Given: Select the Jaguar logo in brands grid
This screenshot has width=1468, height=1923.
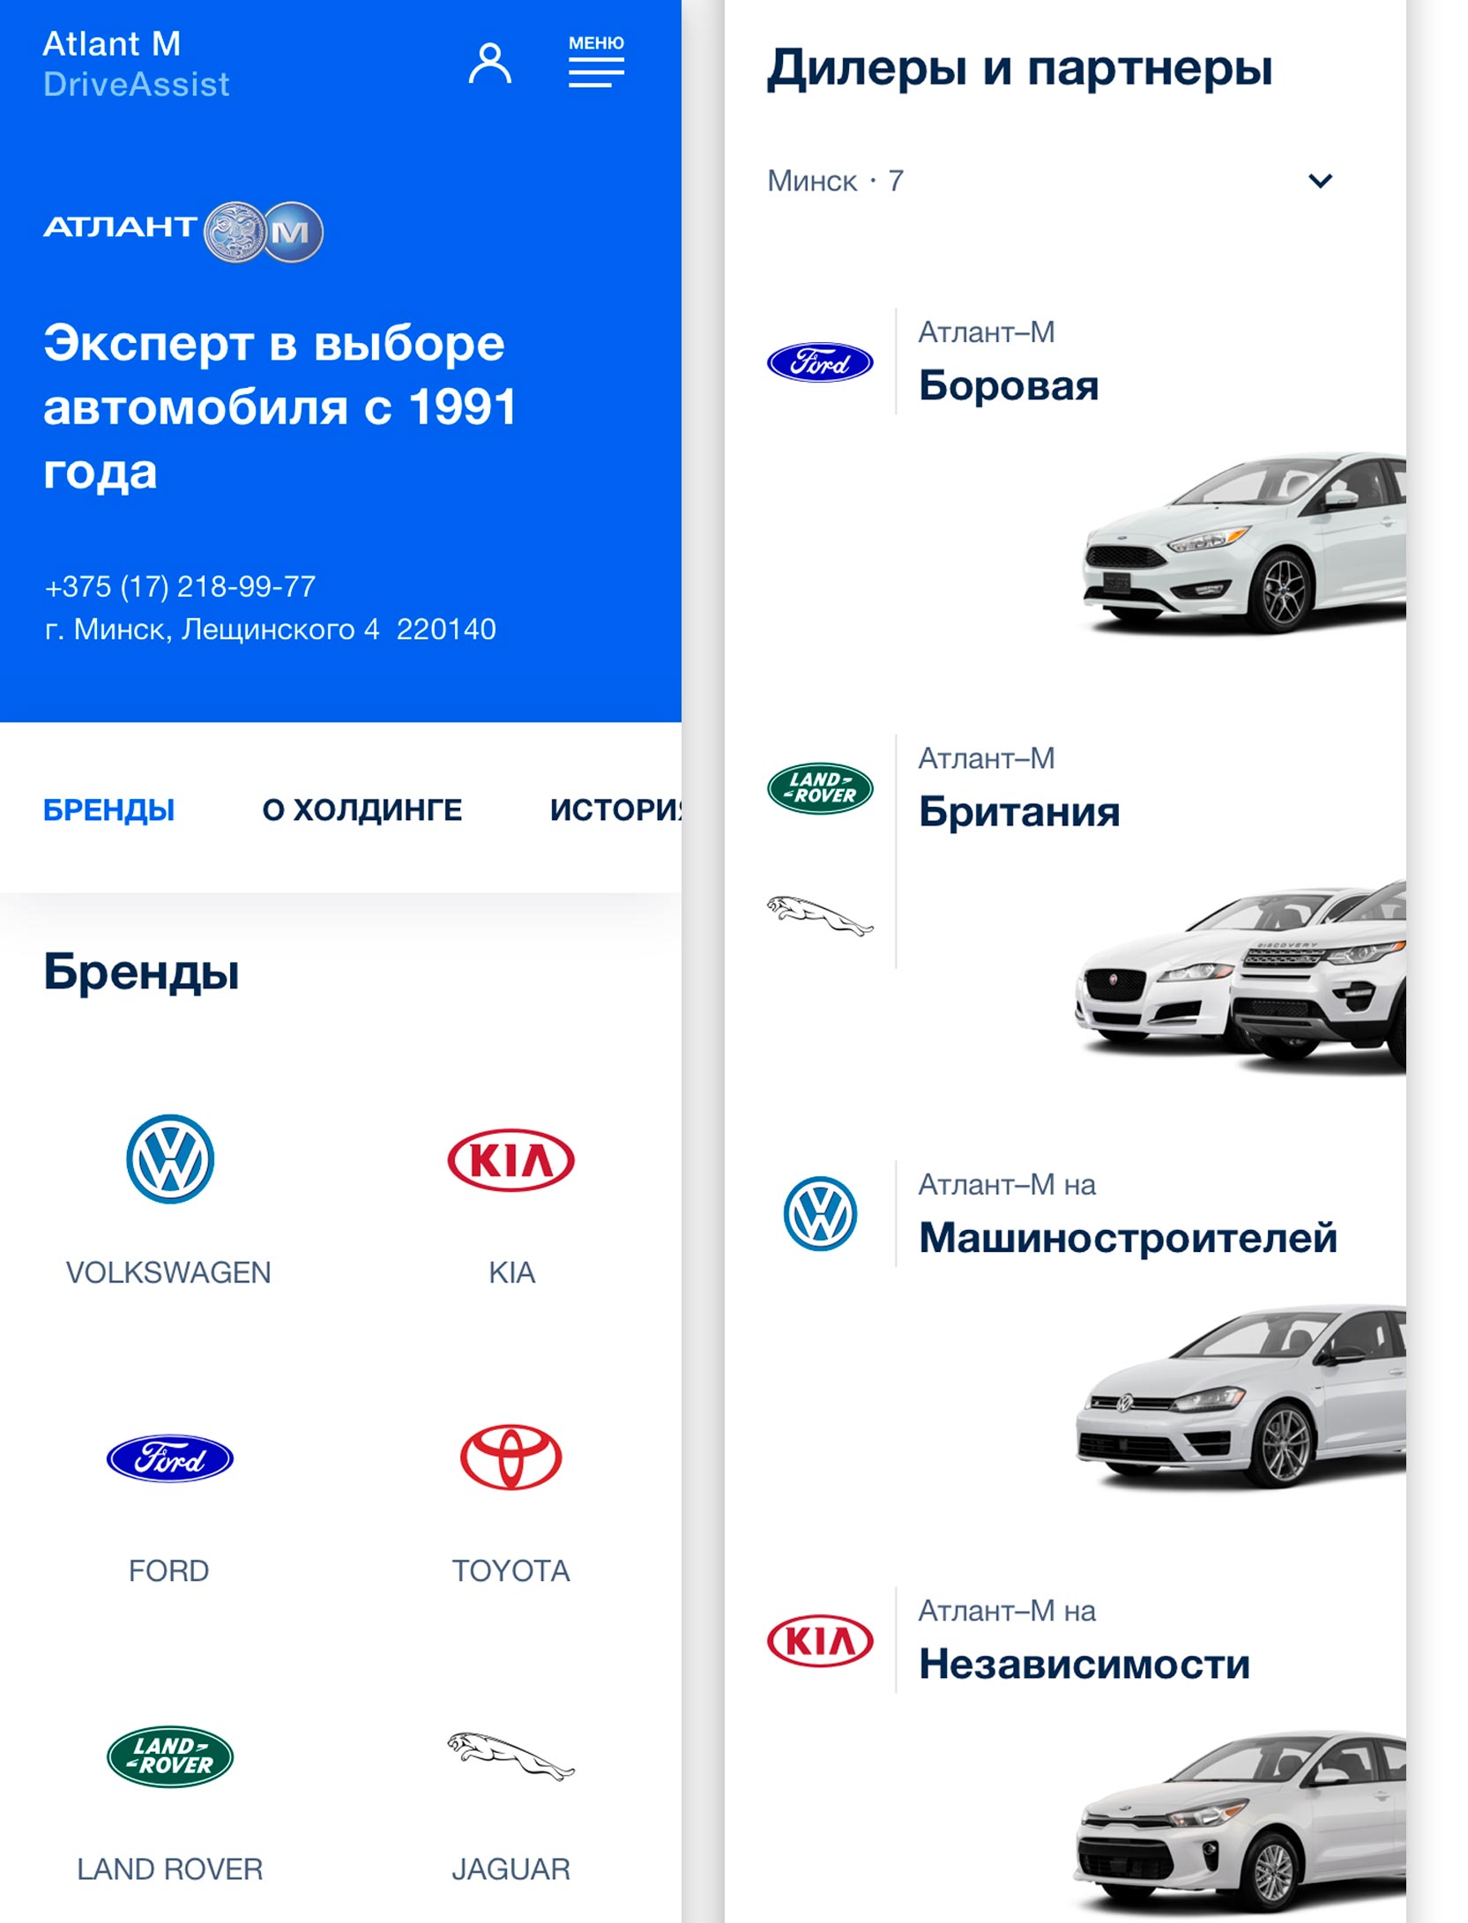Looking at the screenshot, I should click(511, 1756).
